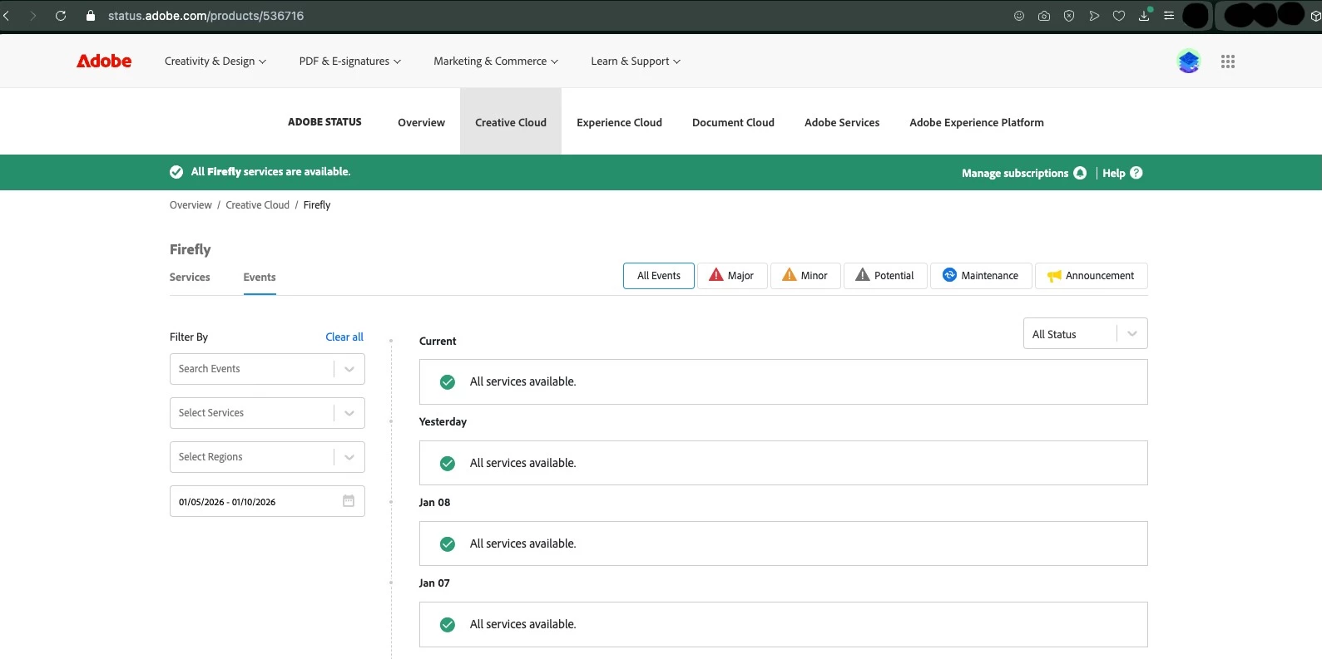
Task: Click the Adobe logo
Action: pyautogui.click(x=104, y=61)
